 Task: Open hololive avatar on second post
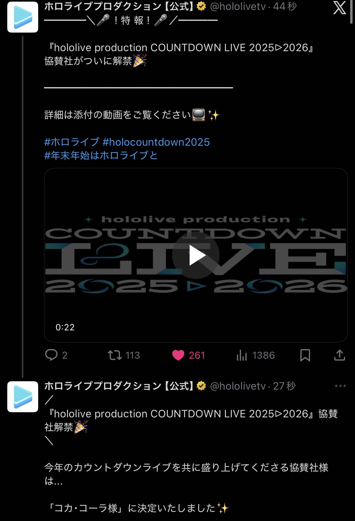coord(23,397)
